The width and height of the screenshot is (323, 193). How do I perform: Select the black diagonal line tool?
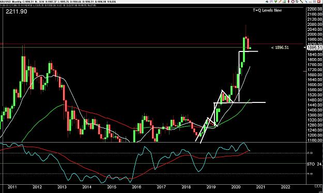coord(302,2)
